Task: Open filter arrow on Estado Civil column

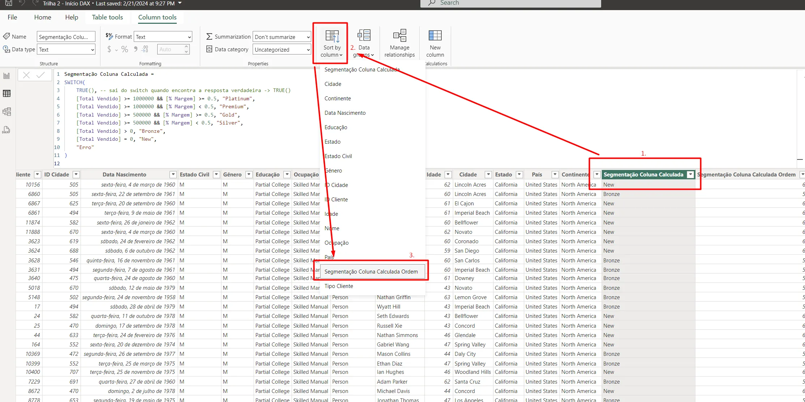Action: 217,175
